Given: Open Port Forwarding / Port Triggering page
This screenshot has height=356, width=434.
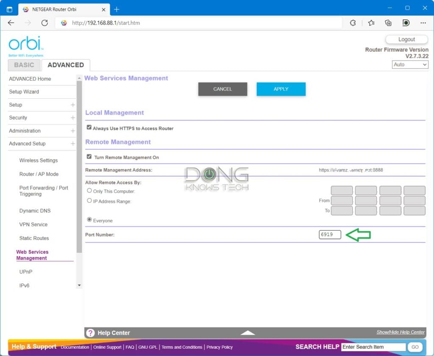Looking at the screenshot, I should (x=44, y=191).
